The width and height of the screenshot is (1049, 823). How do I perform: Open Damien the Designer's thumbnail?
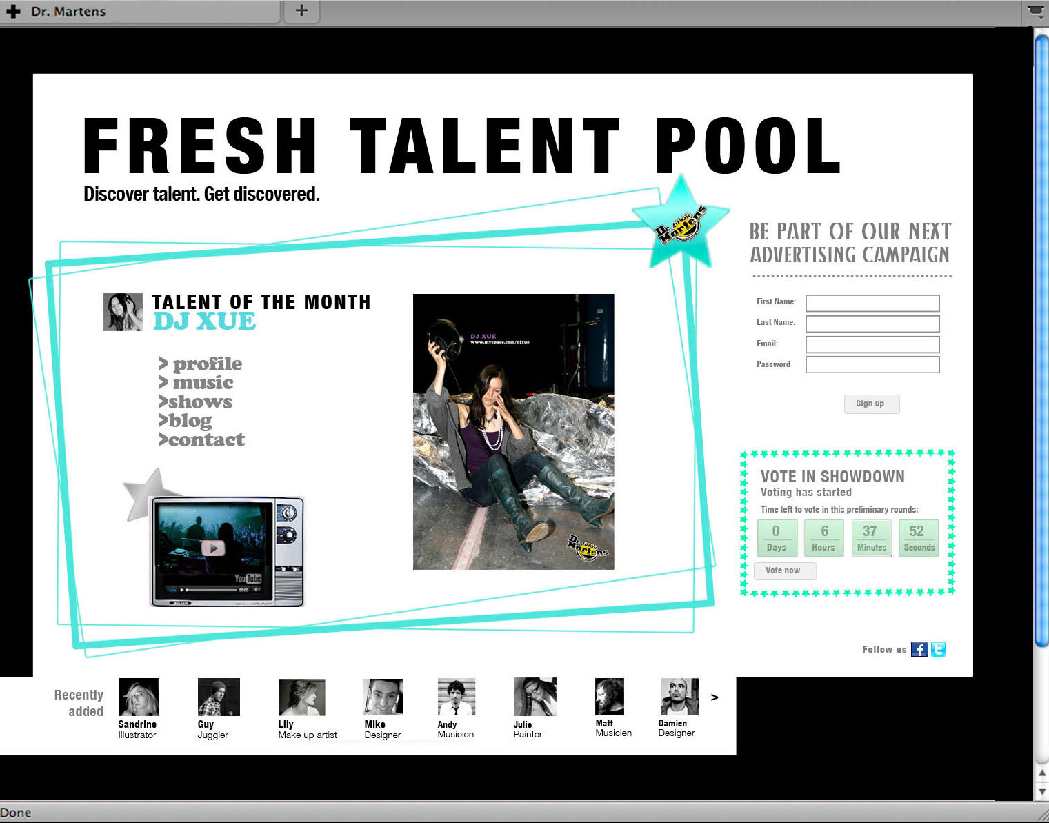[679, 696]
